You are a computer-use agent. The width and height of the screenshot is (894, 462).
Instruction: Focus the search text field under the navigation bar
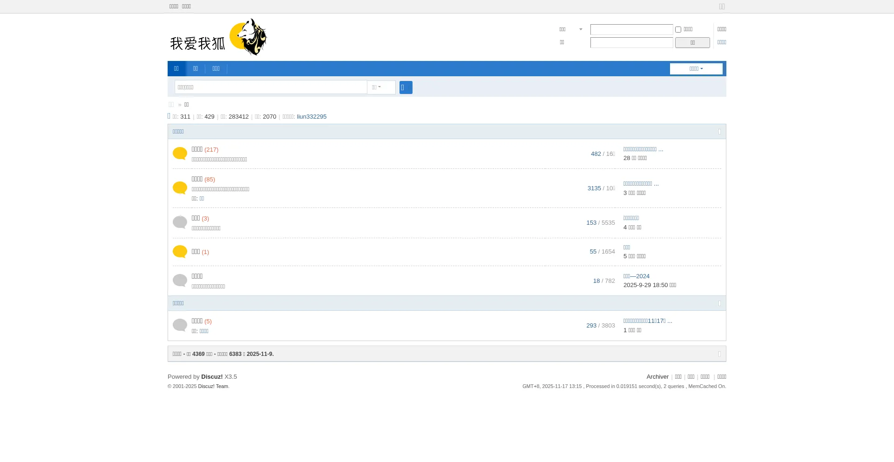(271, 87)
